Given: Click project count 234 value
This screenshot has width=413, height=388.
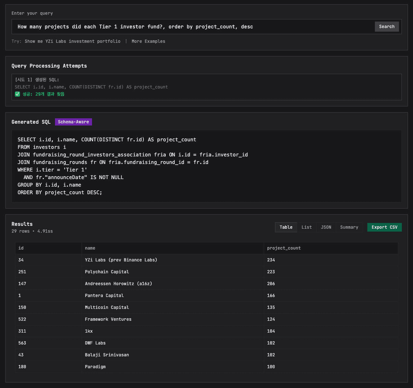Looking at the screenshot, I should tap(271, 260).
